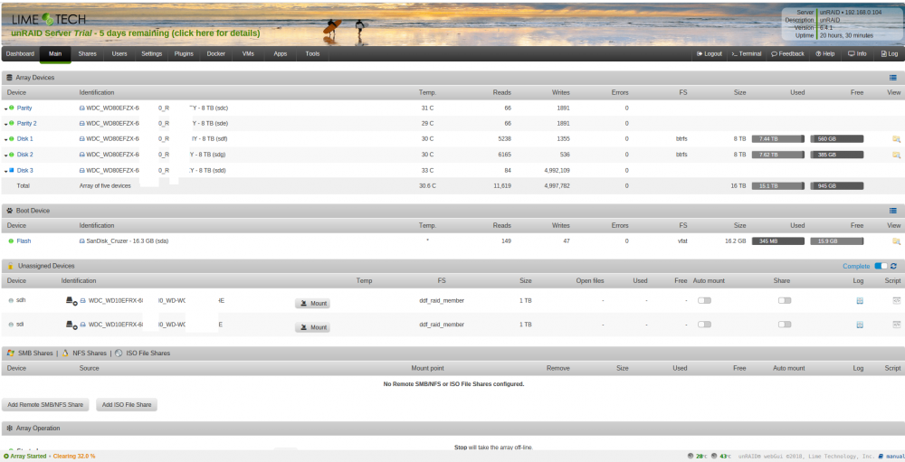Click the Parity (sdc) disk identification icon
The image size is (905, 462).
82,108
